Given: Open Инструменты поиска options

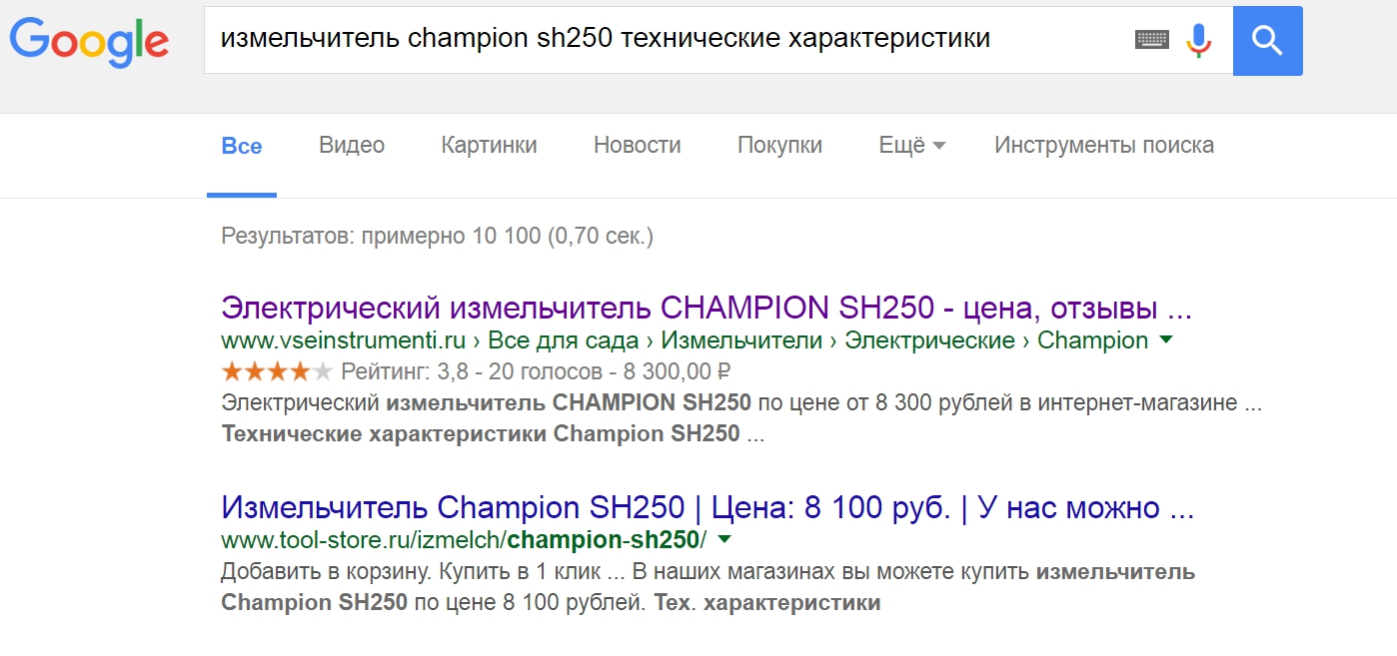Looking at the screenshot, I should coord(1103,146).
